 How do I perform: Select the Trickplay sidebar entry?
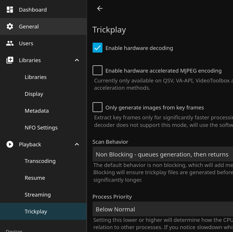click(36, 211)
